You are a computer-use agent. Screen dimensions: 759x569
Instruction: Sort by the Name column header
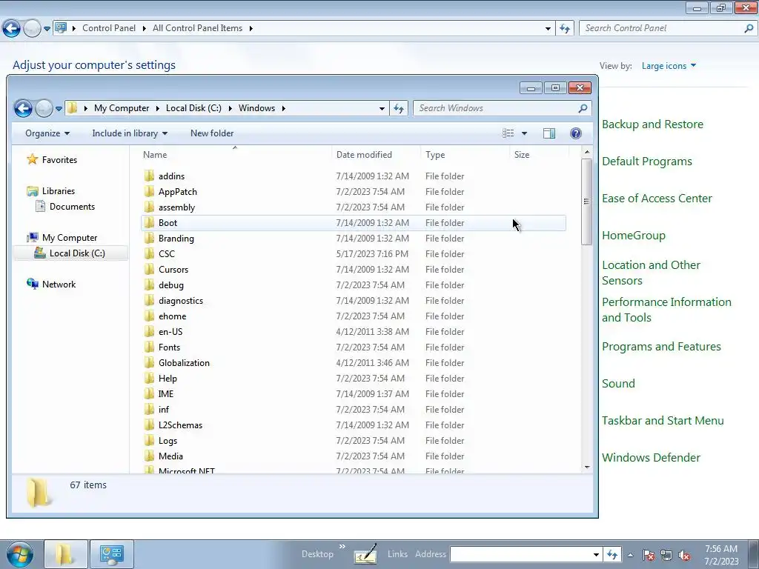(235, 154)
